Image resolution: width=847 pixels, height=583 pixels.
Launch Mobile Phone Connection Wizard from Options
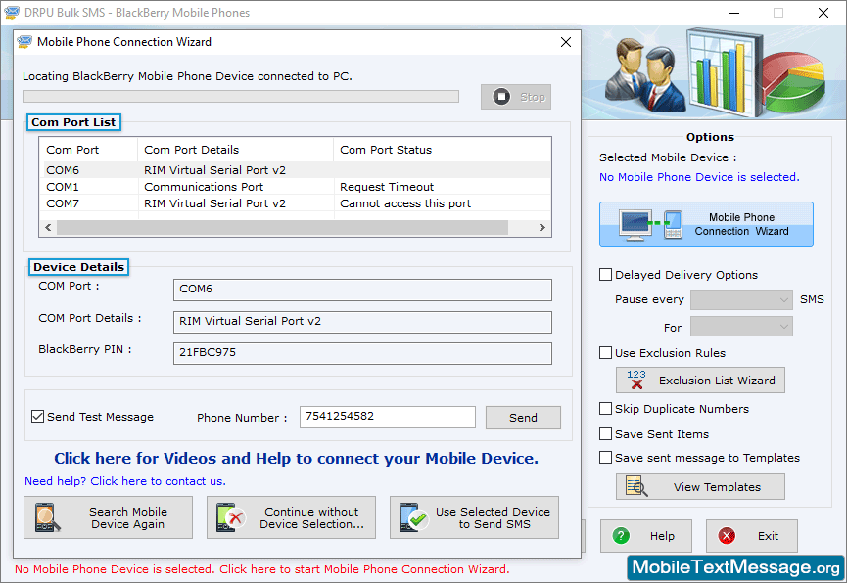(x=706, y=224)
